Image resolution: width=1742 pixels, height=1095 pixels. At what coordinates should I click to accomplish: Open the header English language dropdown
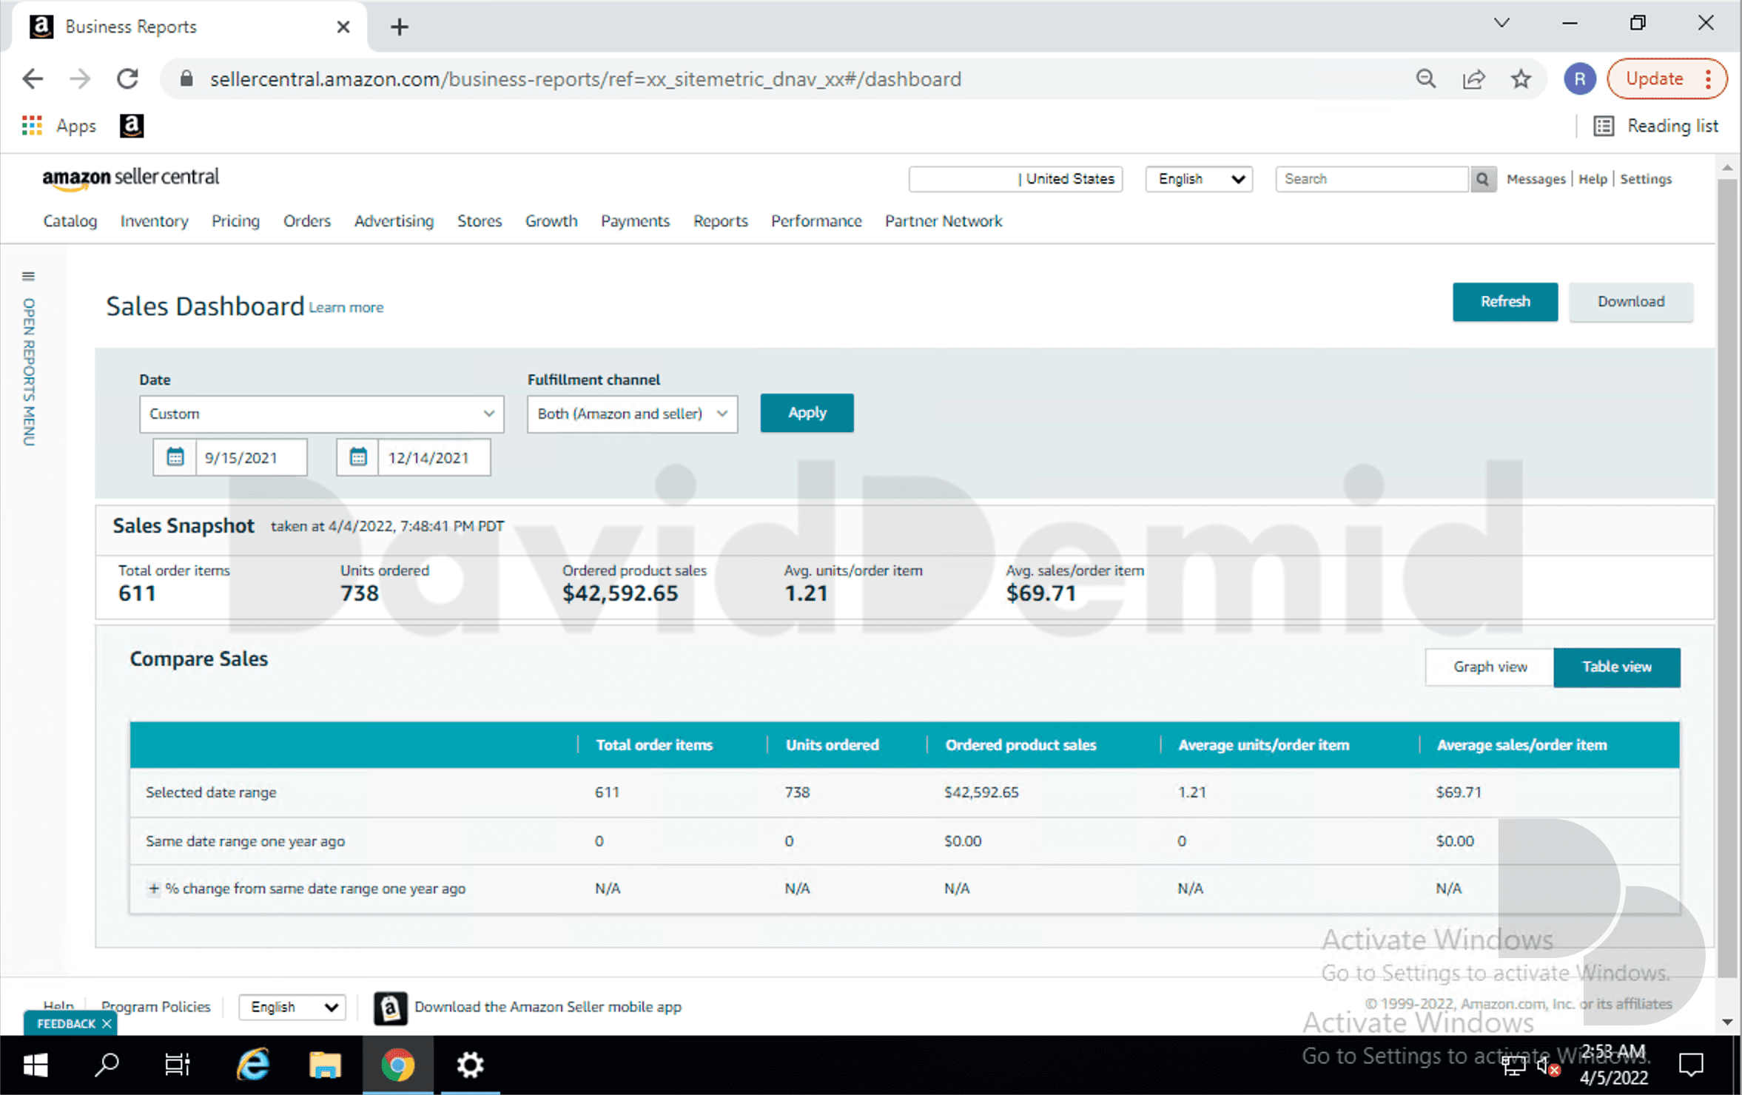coord(1199,179)
